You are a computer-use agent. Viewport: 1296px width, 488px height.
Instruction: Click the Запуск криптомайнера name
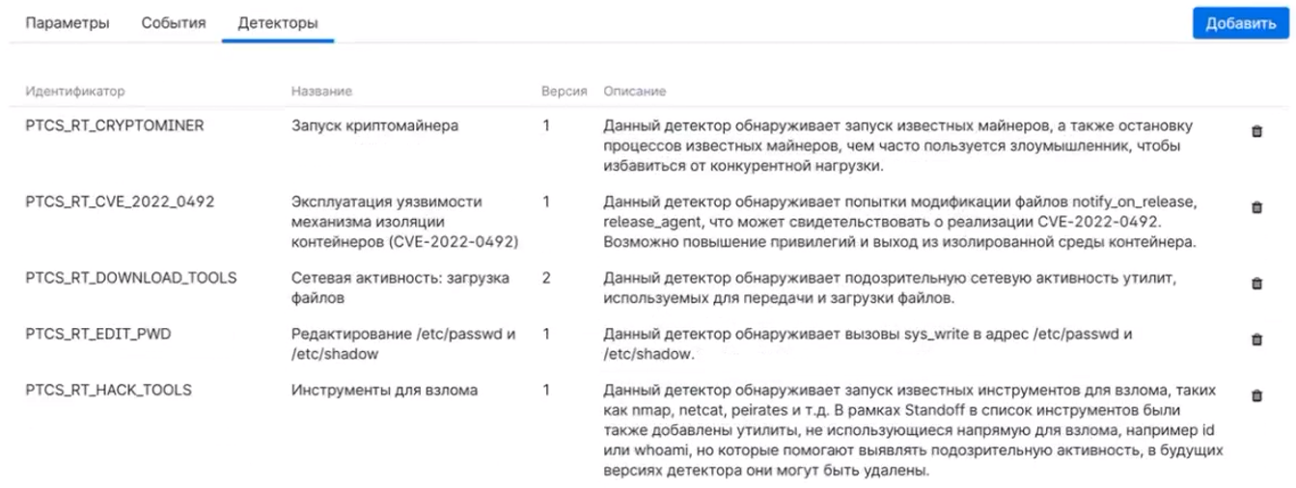(374, 125)
